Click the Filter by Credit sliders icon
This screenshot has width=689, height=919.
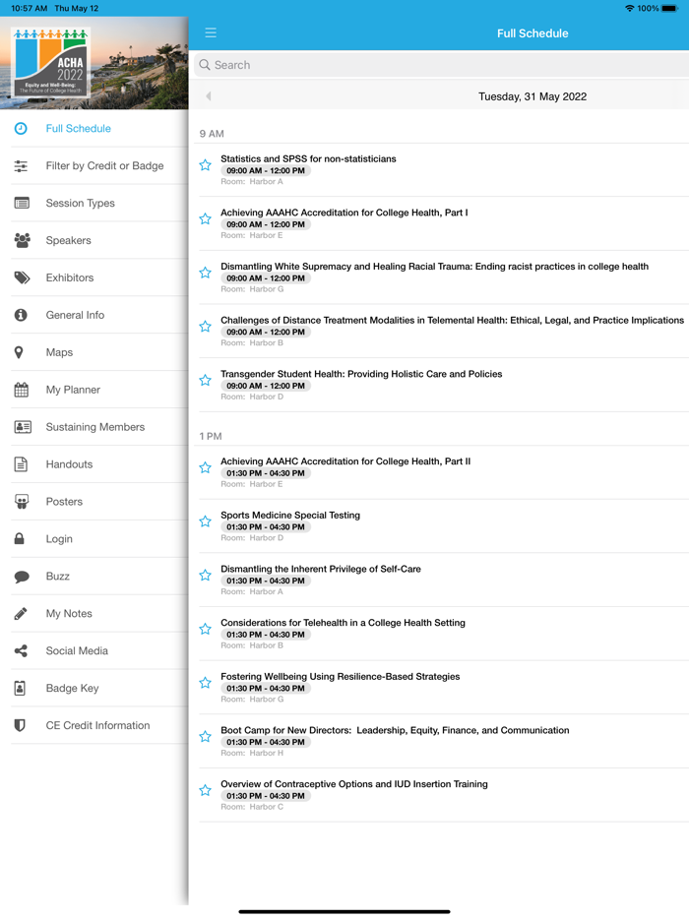click(21, 166)
